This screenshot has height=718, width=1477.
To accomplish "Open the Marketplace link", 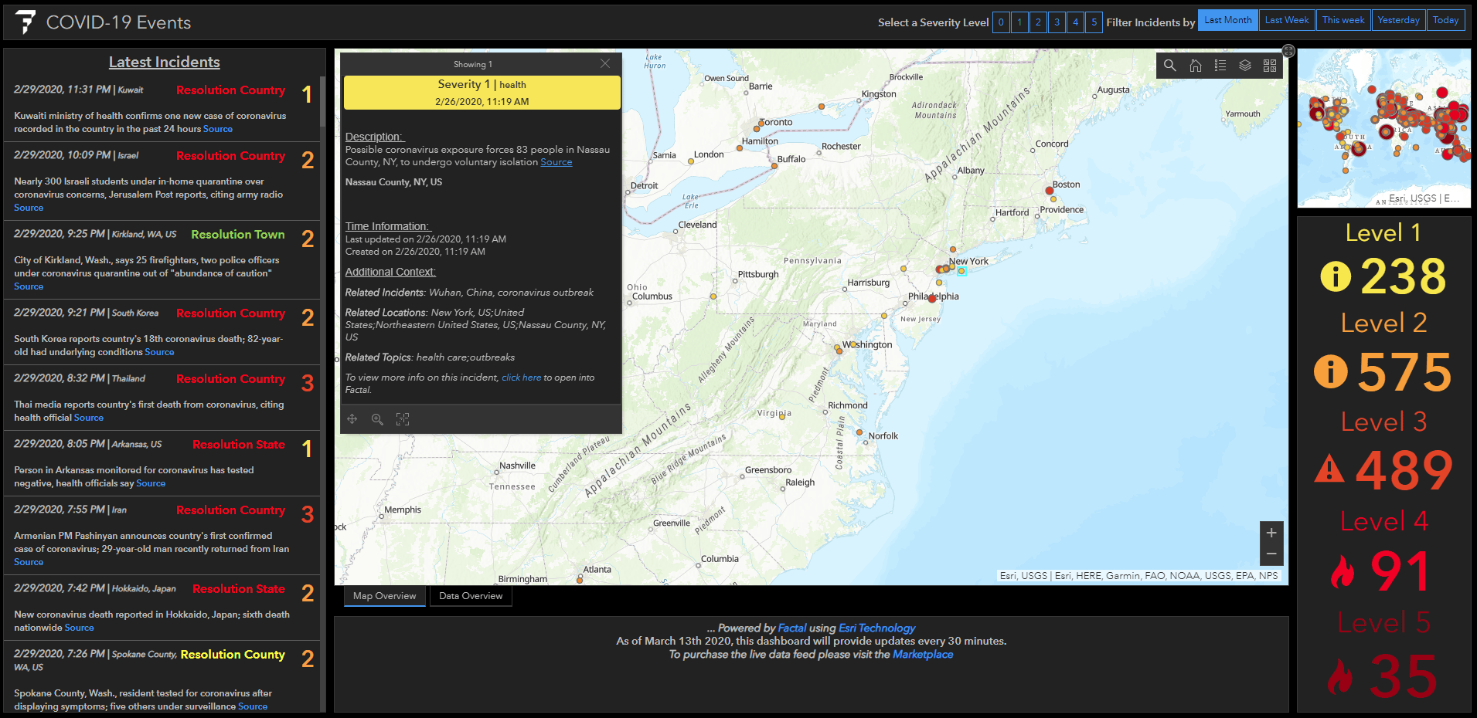I will (923, 654).
